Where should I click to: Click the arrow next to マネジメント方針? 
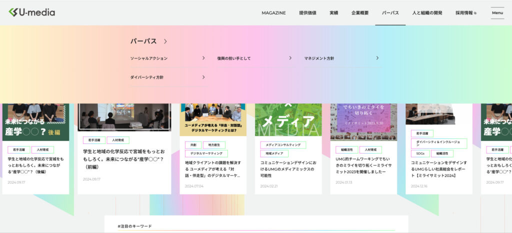377,58
